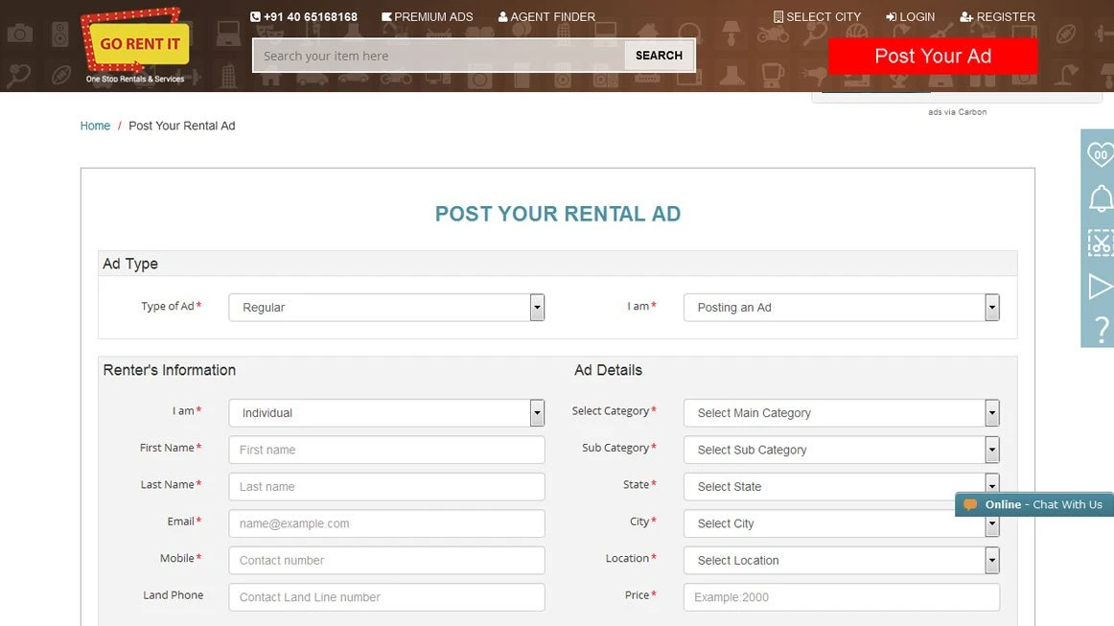Open the Type of Ad dropdown
1114x626 pixels.
click(x=386, y=308)
